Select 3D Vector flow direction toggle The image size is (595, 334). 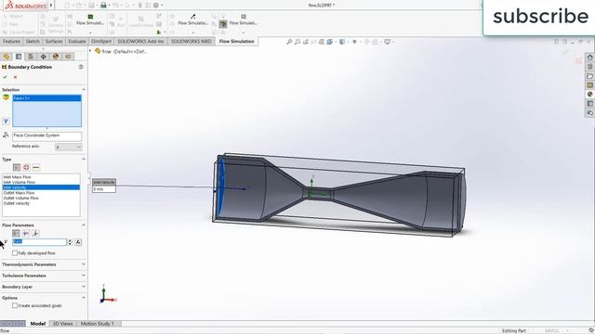coord(35,233)
